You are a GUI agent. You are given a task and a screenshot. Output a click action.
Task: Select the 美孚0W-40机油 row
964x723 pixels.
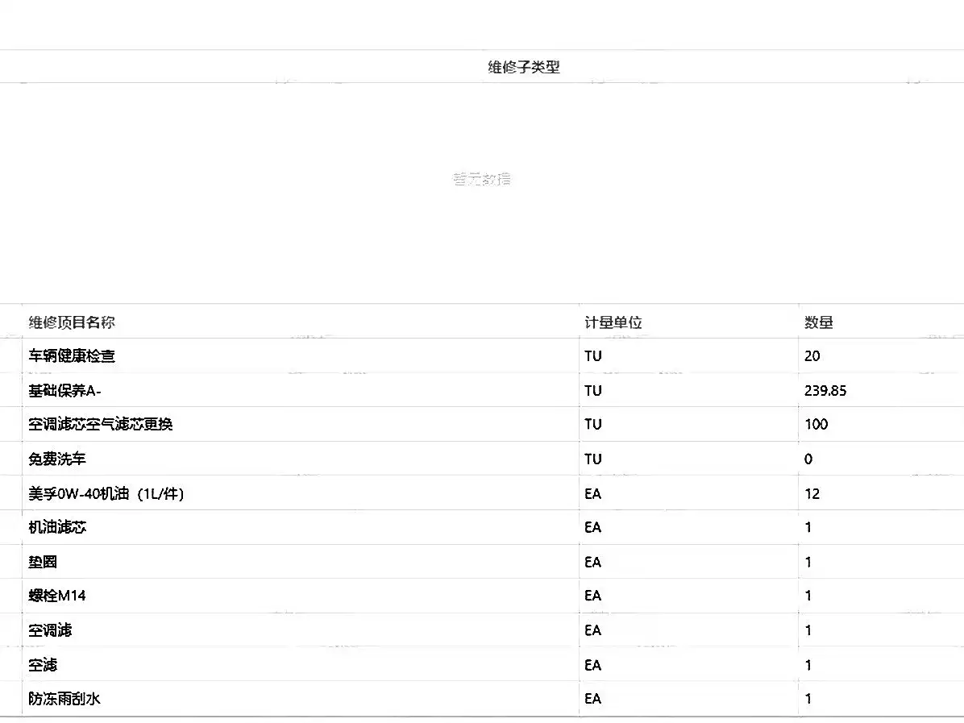pos(482,493)
